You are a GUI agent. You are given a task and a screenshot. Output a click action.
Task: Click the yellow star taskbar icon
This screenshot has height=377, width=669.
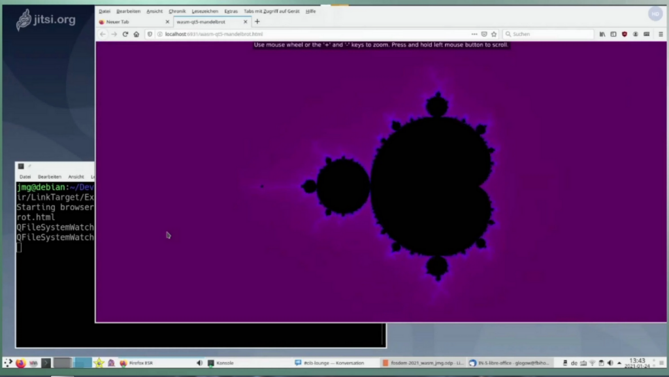[x=99, y=363]
